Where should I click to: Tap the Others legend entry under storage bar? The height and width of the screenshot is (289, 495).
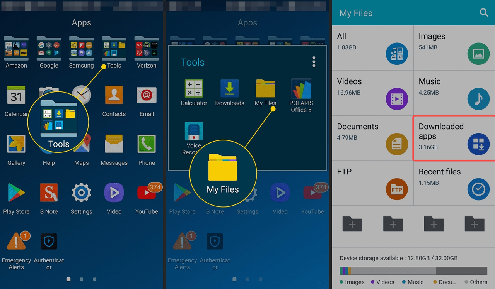tap(476, 282)
